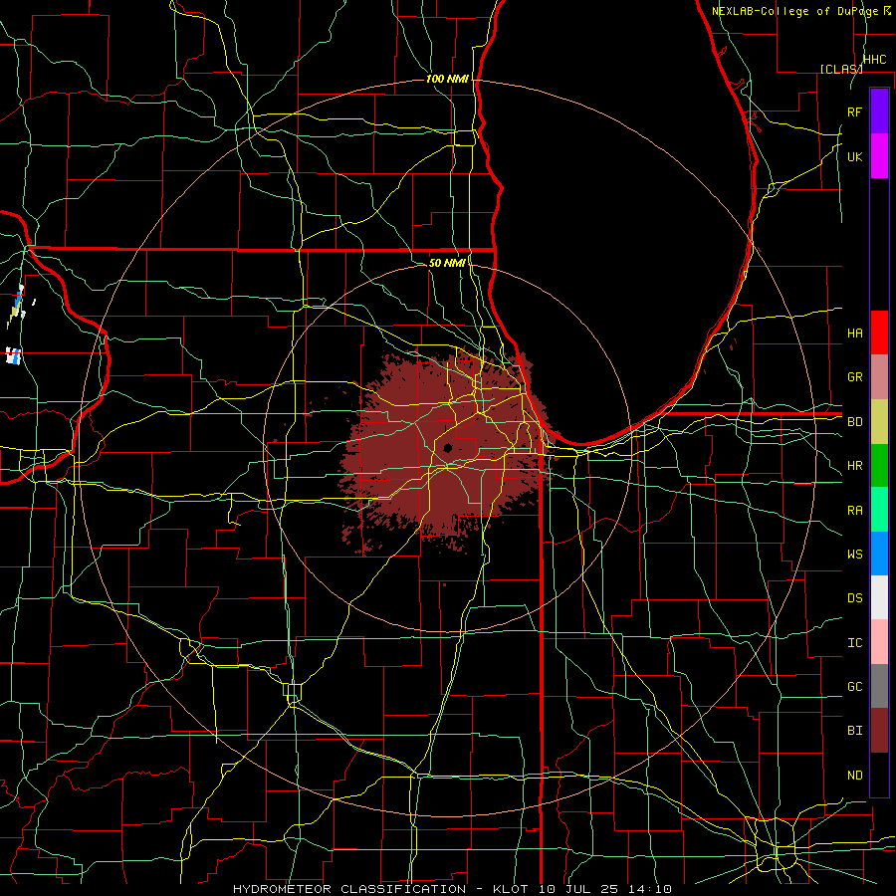Click the 50 NMI range ring label
This screenshot has height=896, width=896.
pos(447,263)
